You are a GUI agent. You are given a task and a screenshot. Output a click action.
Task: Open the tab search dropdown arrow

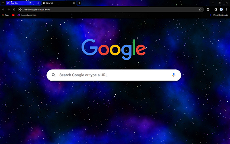click(3, 3)
